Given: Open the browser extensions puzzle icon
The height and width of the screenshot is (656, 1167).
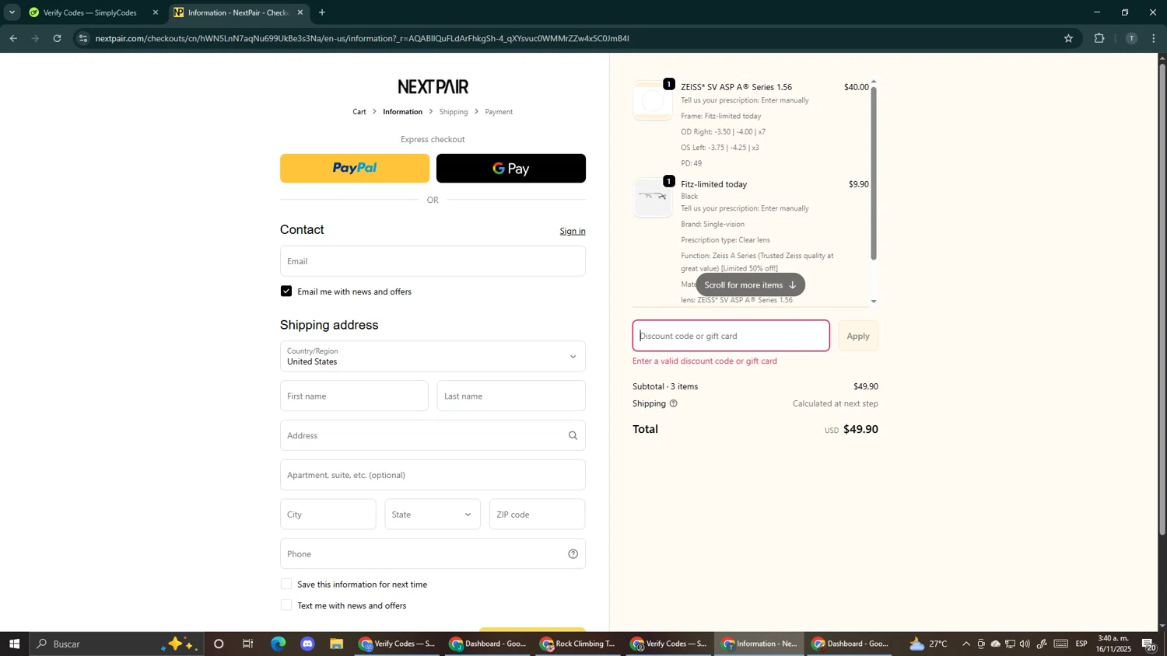Looking at the screenshot, I should (1099, 38).
